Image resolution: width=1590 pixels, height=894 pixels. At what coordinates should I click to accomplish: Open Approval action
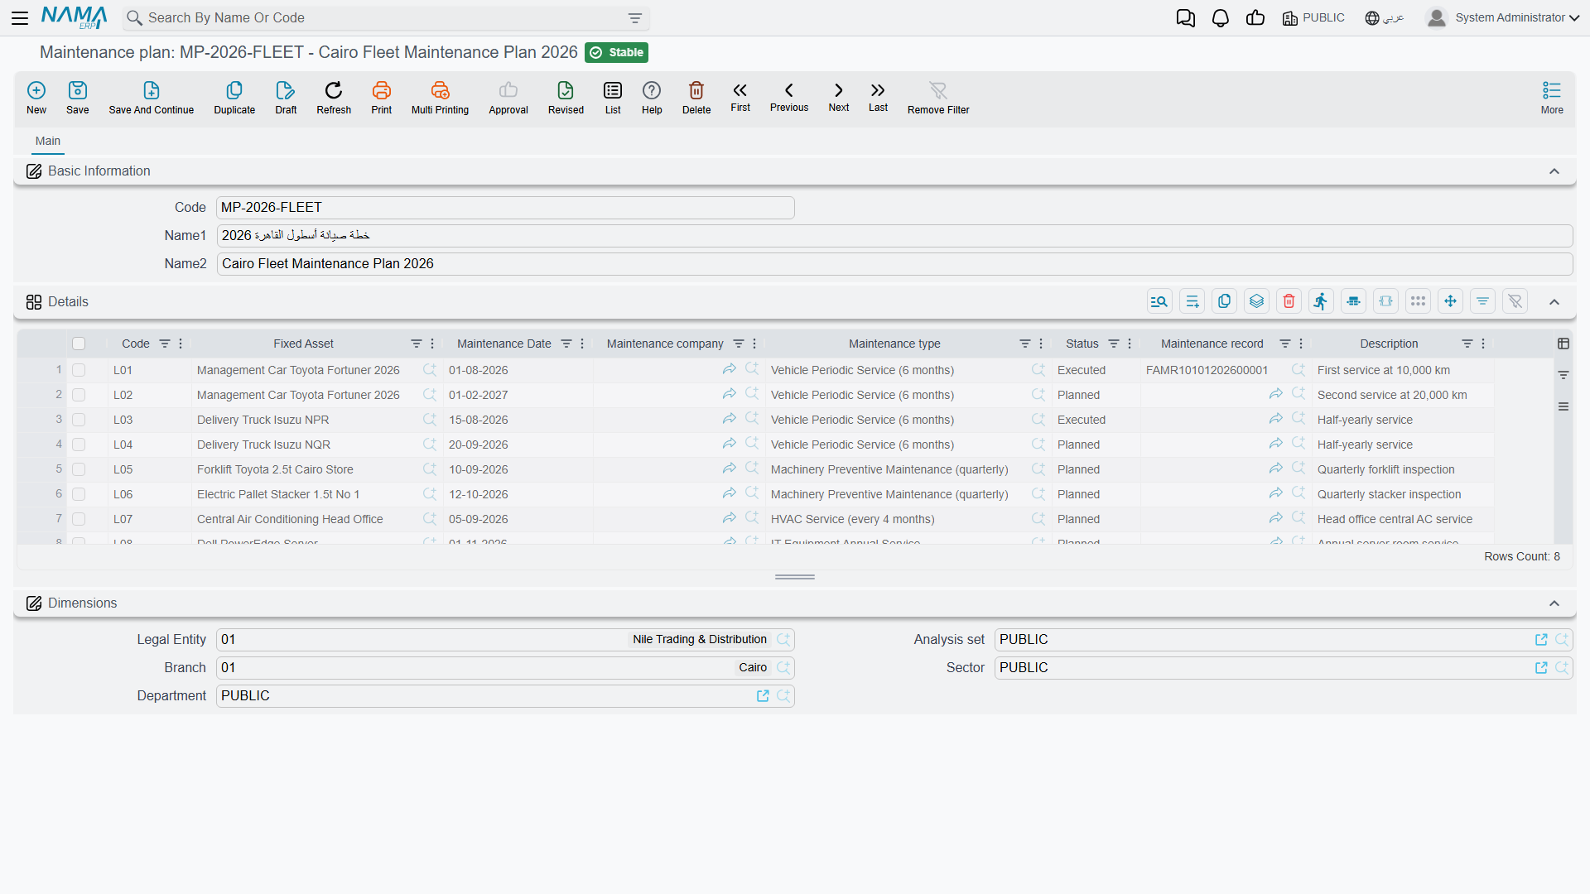click(508, 98)
